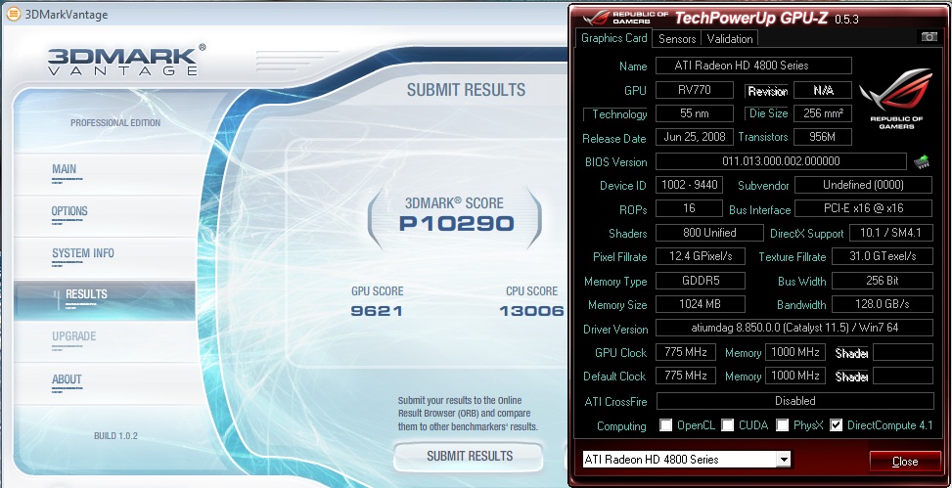
Task: Click the SUBMIT RESULTS button
Action: (469, 457)
